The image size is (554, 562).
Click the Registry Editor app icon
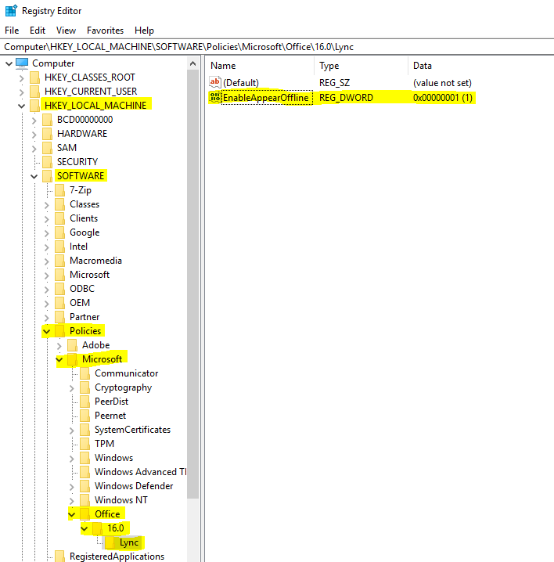coord(11,11)
